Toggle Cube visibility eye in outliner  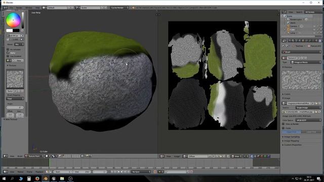tap(314, 29)
